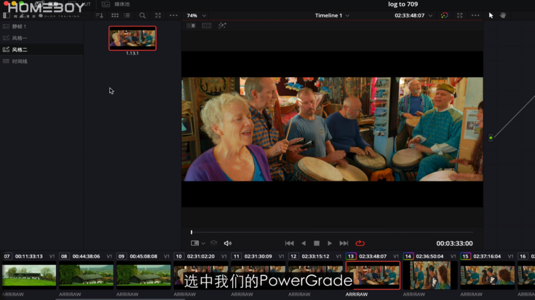This screenshot has width=535, height=300.
Task: Toggle the image wipe view
Action: pos(191,26)
